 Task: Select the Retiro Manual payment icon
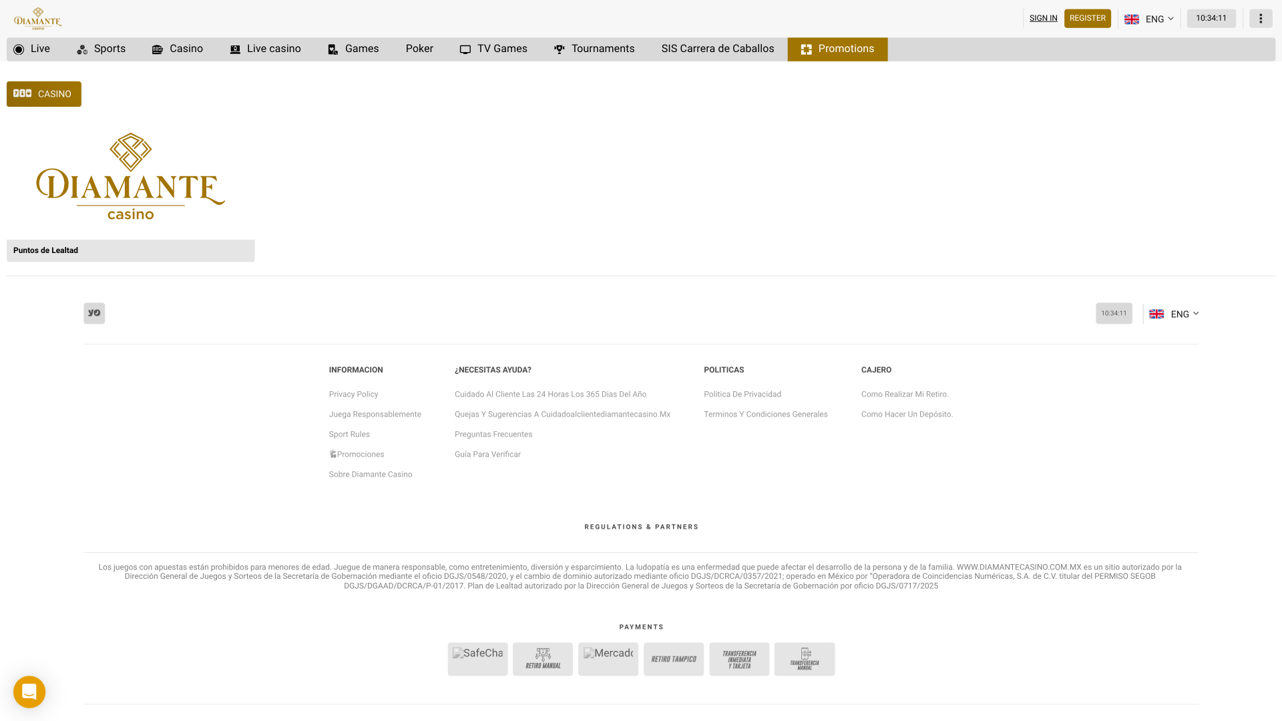click(x=543, y=659)
